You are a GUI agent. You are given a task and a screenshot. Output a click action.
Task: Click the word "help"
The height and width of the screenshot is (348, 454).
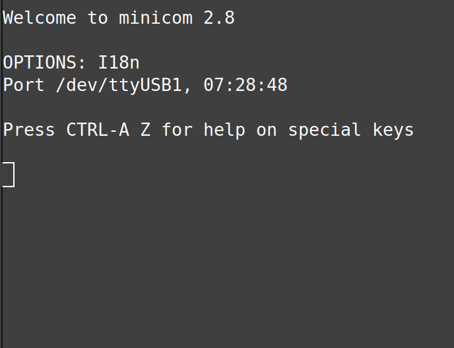[x=224, y=130]
